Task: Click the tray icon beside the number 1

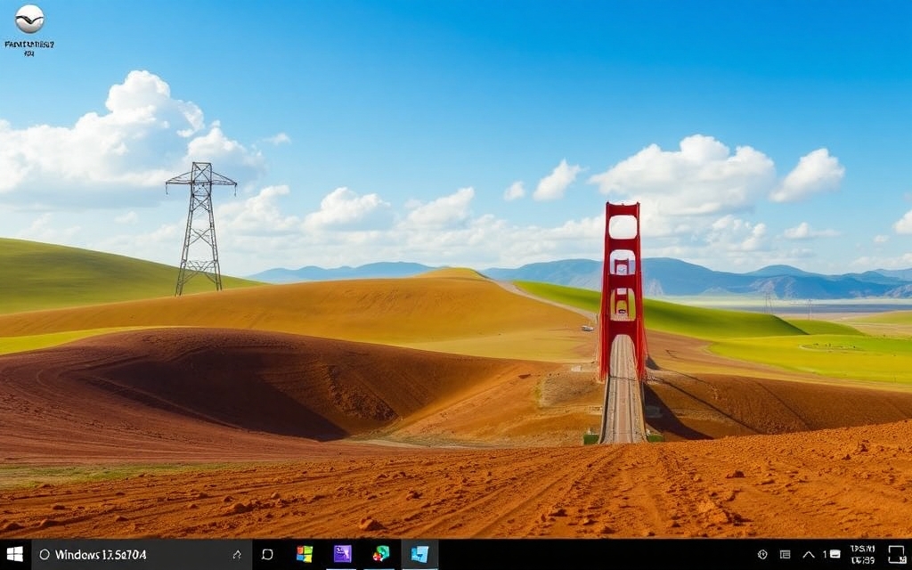Action: tap(835, 554)
